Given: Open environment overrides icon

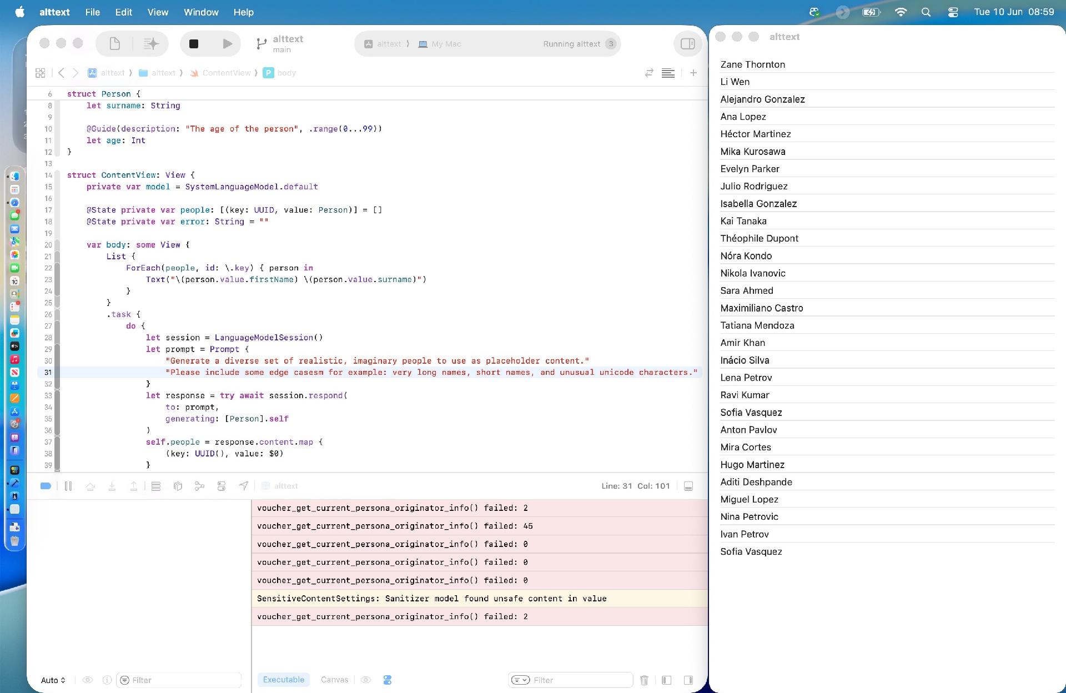Looking at the screenshot, I should (x=222, y=486).
